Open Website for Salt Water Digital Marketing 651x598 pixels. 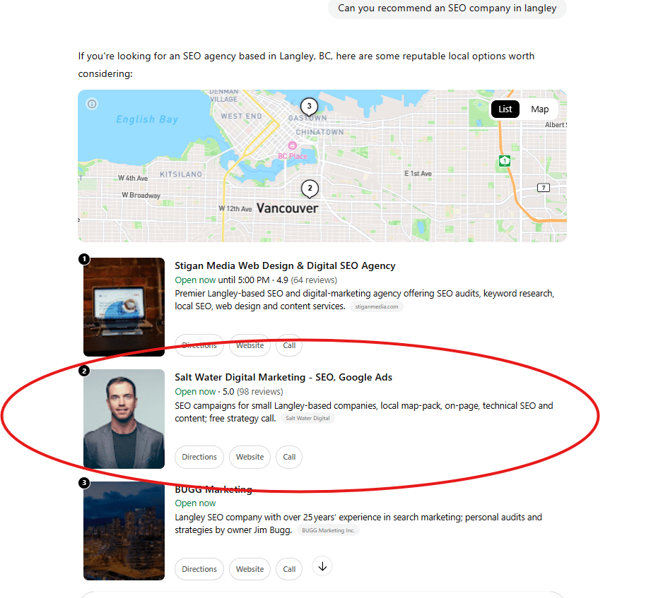point(250,457)
